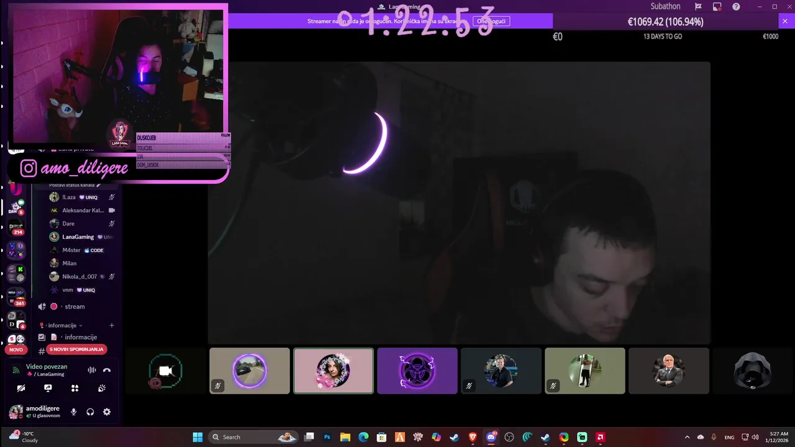
Task: Open amodiligere user profile panel
Action: (x=35, y=412)
